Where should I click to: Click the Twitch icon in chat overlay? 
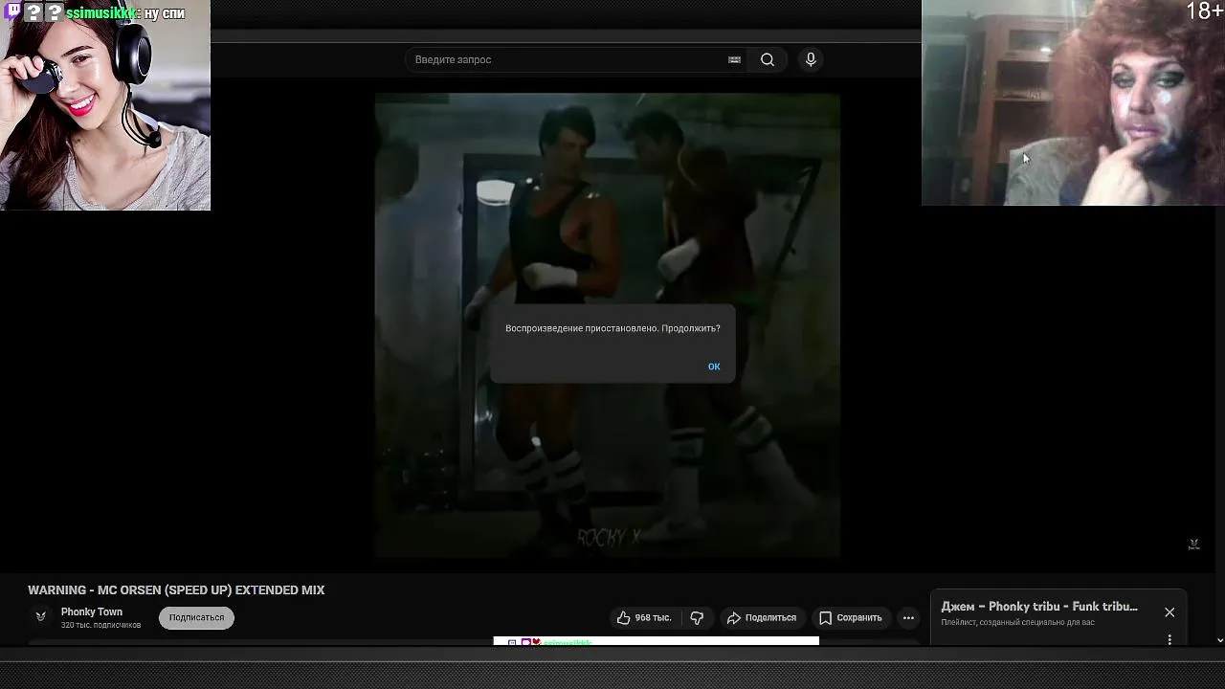pos(12,12)
